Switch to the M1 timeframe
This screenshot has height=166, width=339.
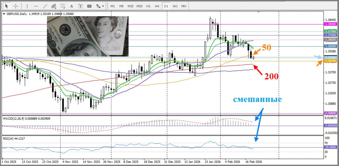(113, 6)
